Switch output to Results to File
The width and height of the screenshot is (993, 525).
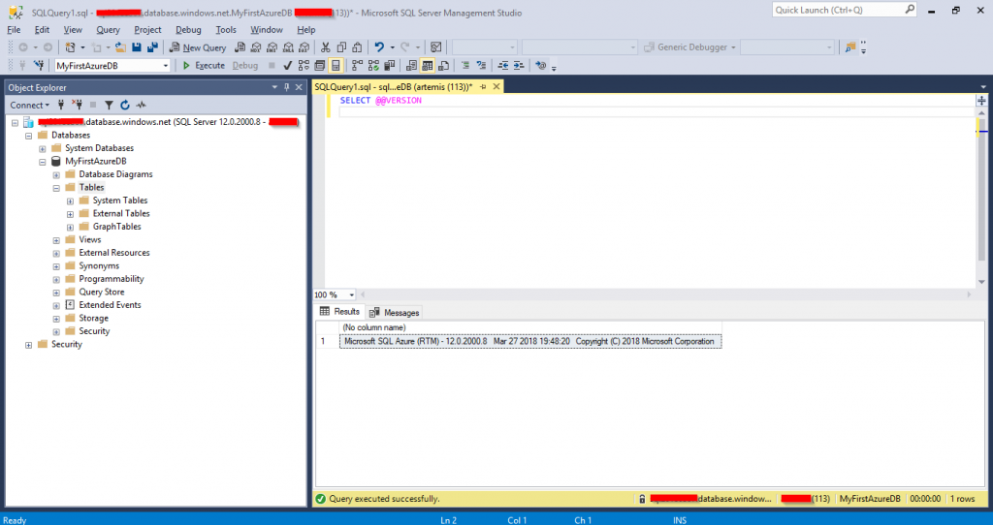[x=443, y=65]
